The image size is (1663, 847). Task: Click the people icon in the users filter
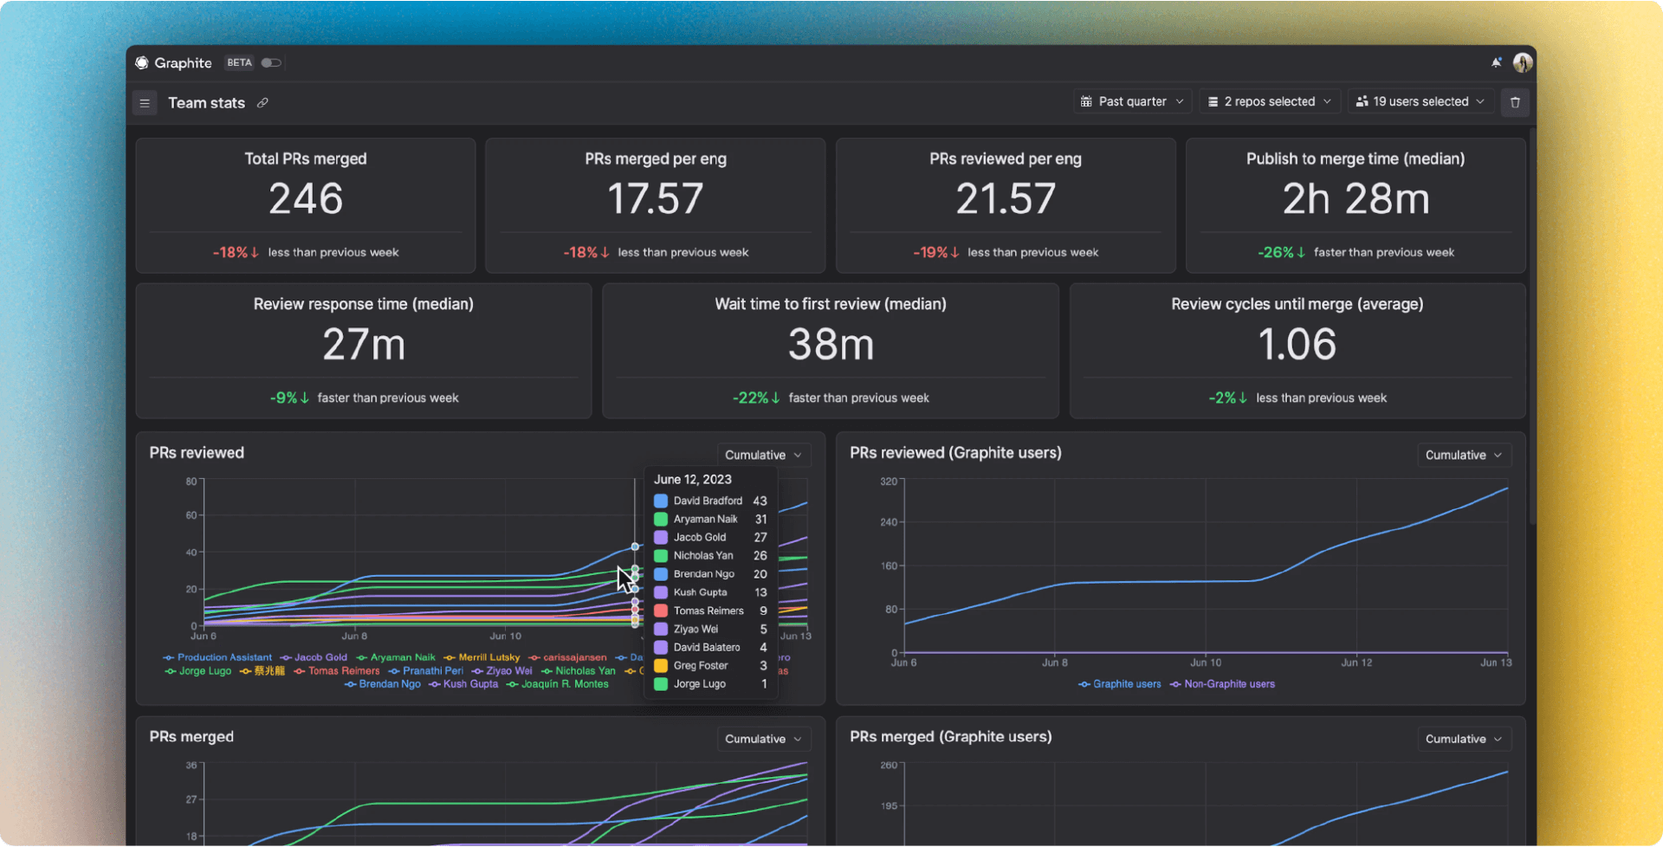click(x=1361, y=101)
